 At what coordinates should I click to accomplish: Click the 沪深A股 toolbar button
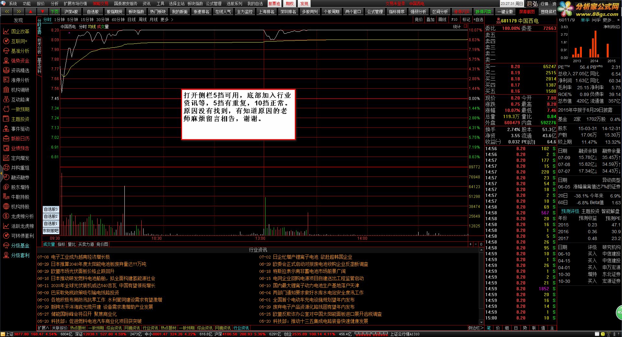(71, 12)
